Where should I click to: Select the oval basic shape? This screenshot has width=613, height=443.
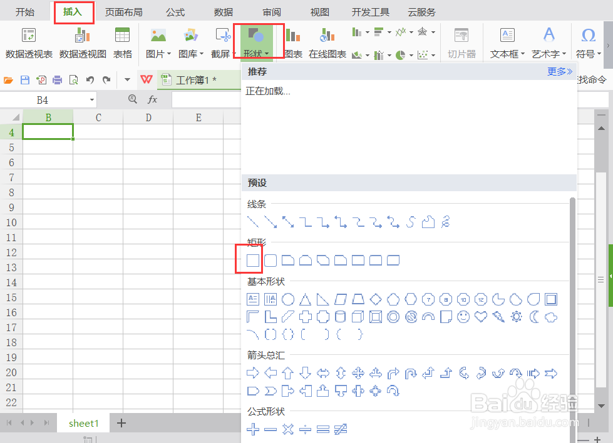tap(288, 299)
